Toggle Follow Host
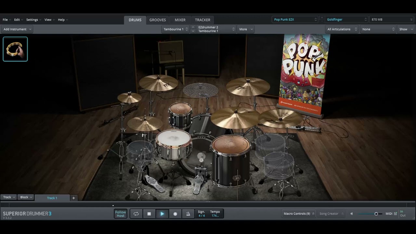Viewport: 416px width, 234px height. [x=121, y=214]
